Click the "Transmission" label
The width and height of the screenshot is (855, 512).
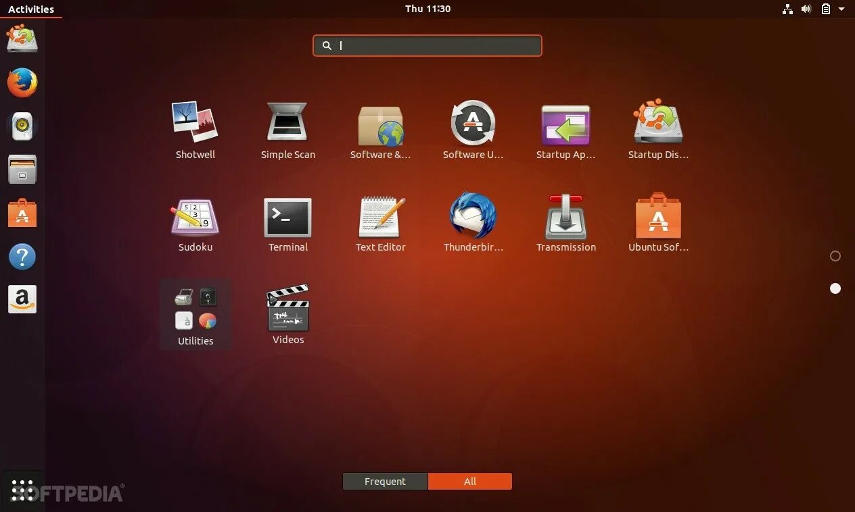(565, 247)
